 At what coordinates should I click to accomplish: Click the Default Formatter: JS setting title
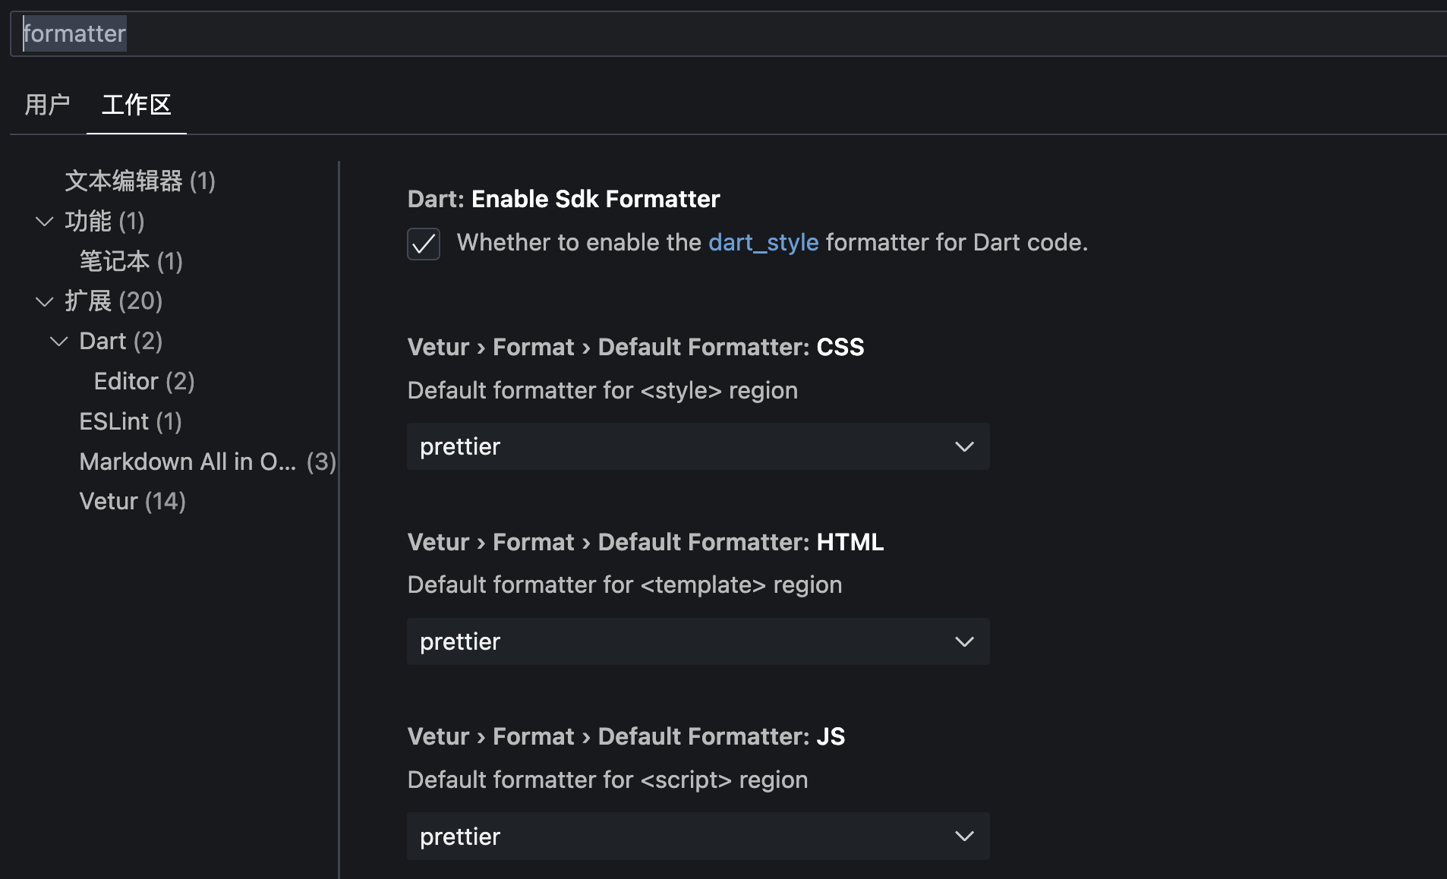pyautogui.click(x=626, y=736)
